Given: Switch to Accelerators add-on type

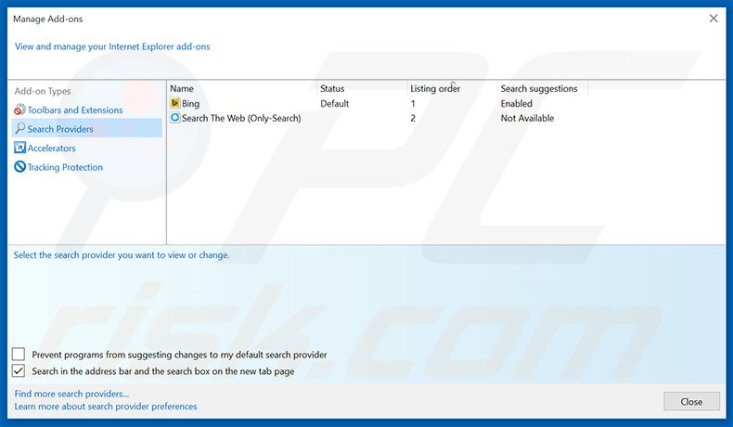Looking at the screenshot, I should tap(51, 149).
